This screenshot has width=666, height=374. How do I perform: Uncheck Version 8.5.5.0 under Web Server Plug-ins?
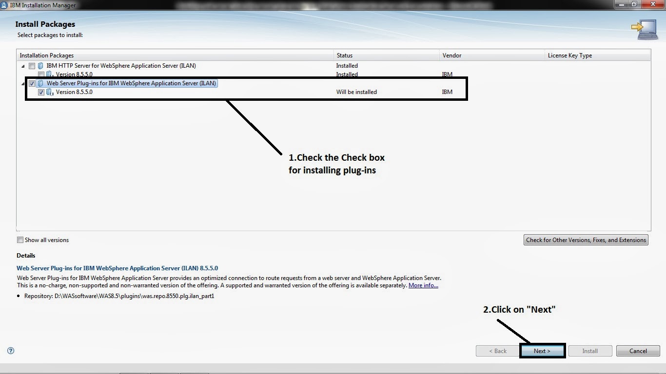coord(41,92)
